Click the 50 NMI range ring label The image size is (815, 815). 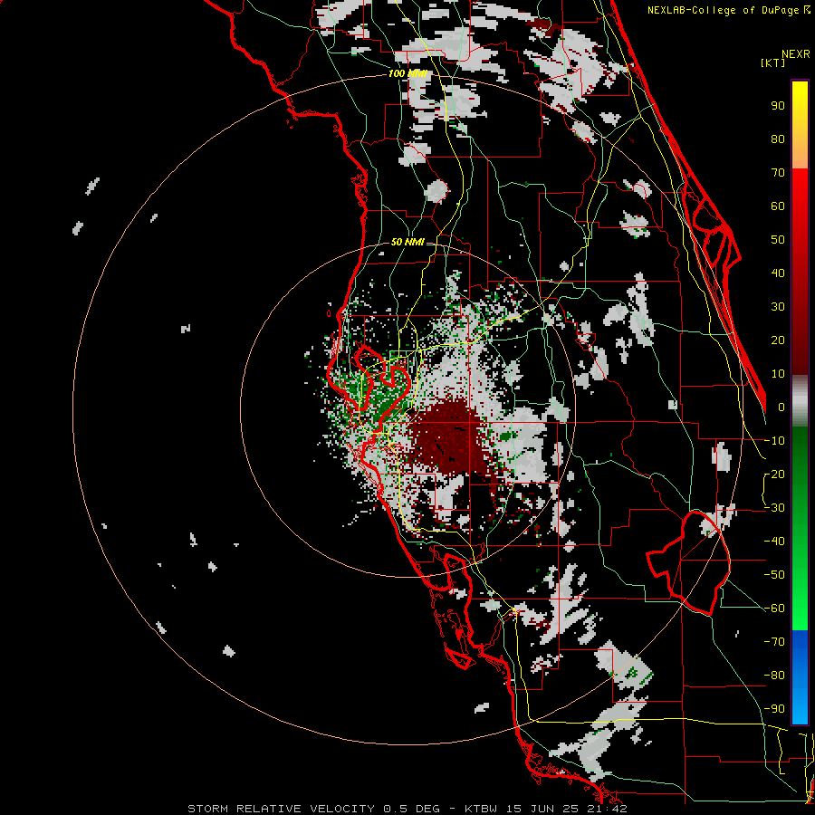coord(407,242)
